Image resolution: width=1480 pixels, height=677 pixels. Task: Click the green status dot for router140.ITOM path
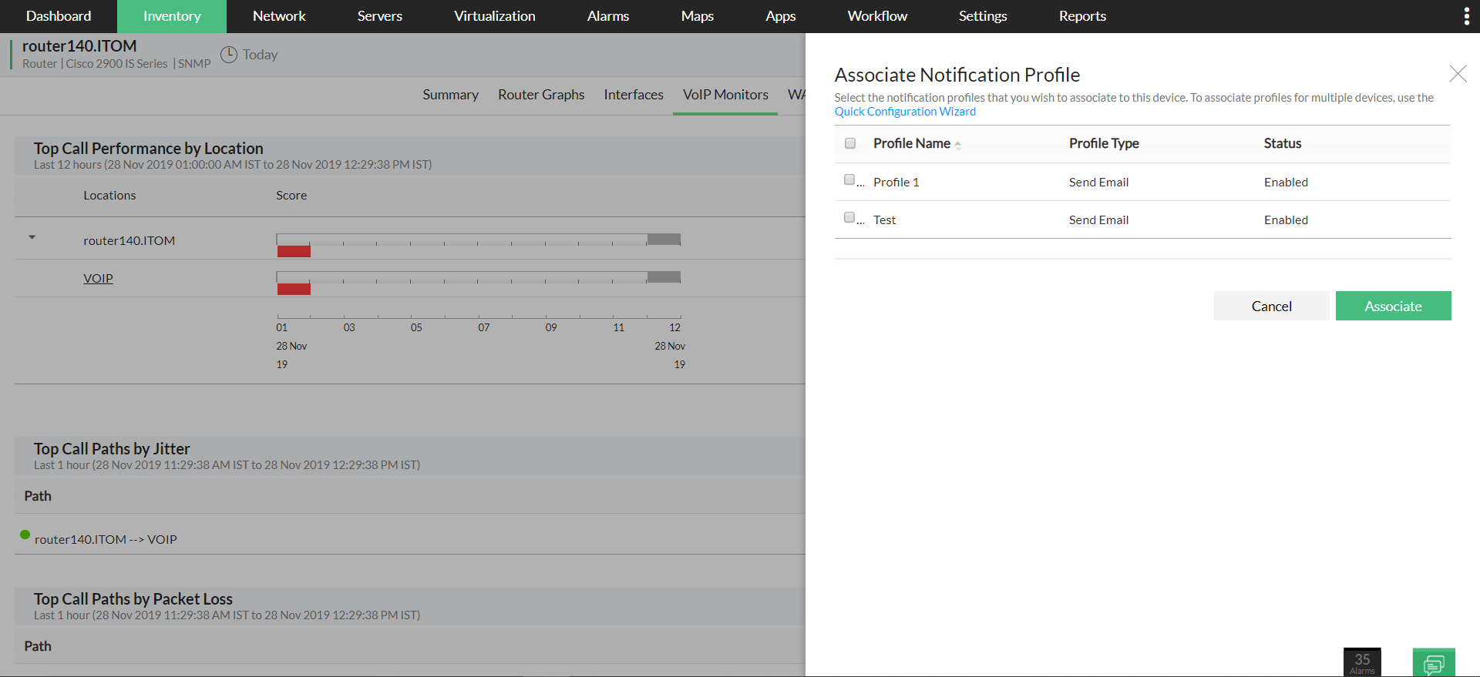(25, 535)
